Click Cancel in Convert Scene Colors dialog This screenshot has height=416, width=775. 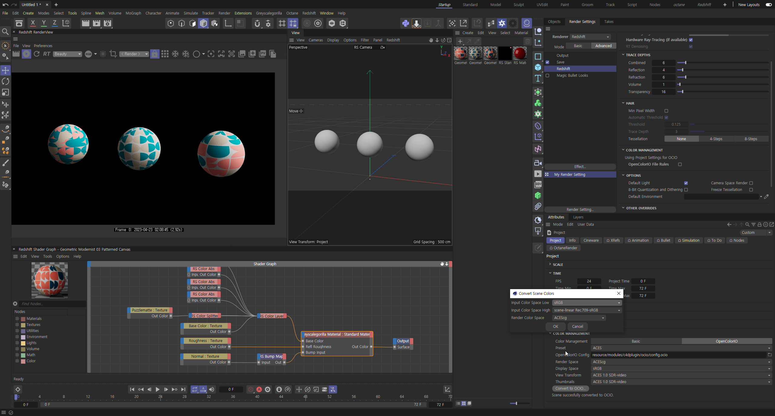(577, 326)
